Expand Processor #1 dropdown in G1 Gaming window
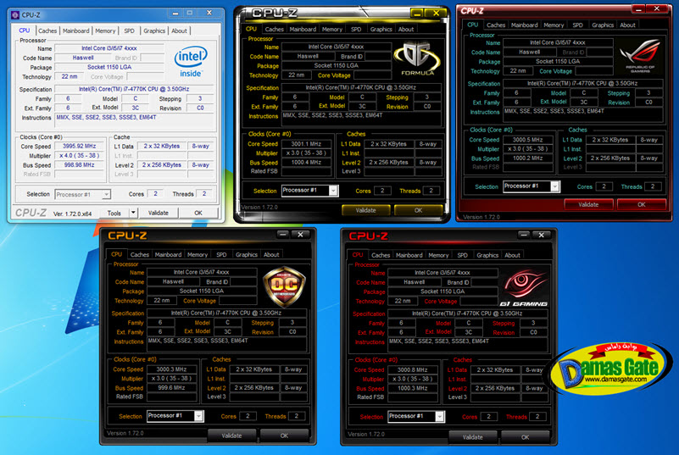The height and width of the screenshot is (455, 679). tap(440, 417)
